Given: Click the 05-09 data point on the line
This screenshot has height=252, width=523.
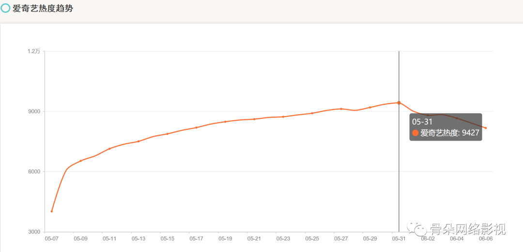Looking at the screenshot, I should click(x=80, y=161).
